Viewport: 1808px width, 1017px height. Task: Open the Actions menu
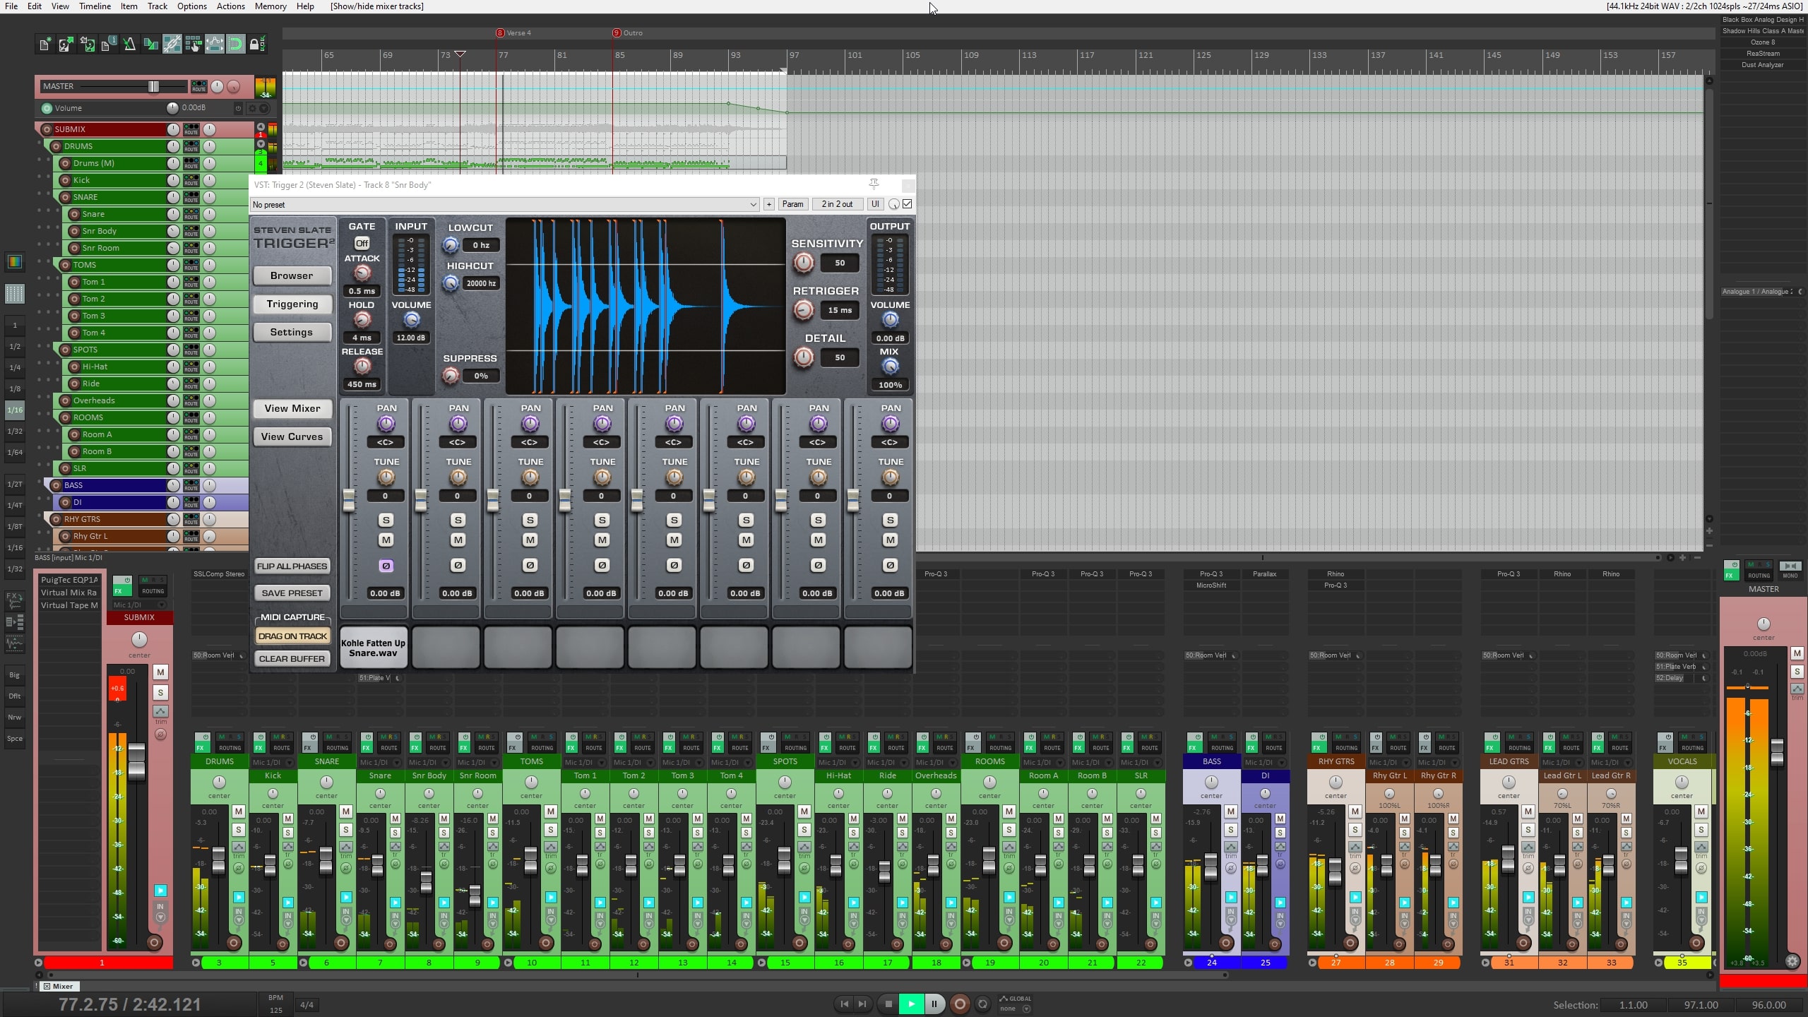pos(230,6)
